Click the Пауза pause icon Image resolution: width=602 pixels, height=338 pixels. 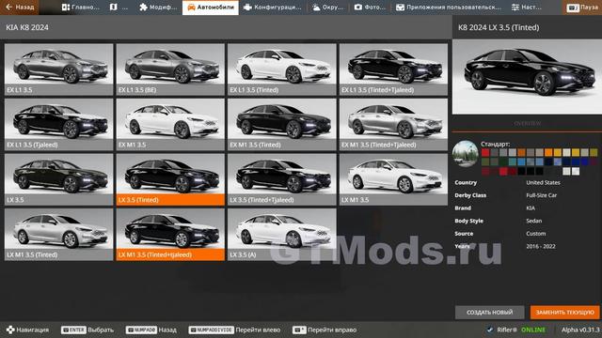point(573,8)
